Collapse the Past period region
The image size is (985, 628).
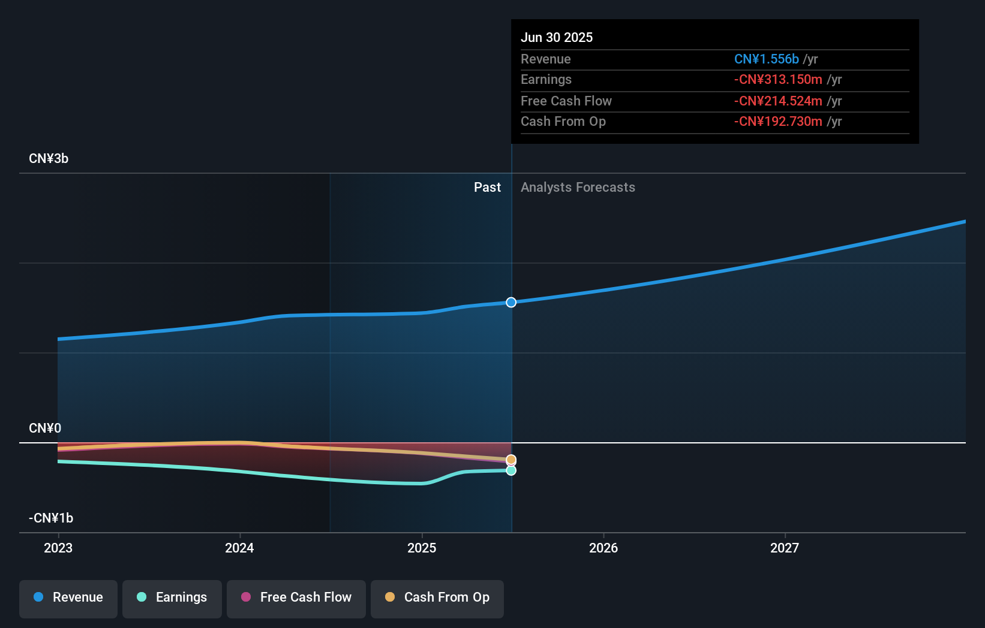487,187
